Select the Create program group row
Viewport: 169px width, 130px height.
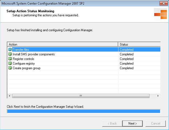coord(84,68)
